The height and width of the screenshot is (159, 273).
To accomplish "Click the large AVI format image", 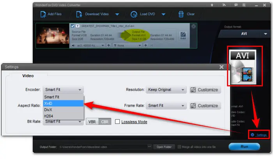I will click(243, 67).
